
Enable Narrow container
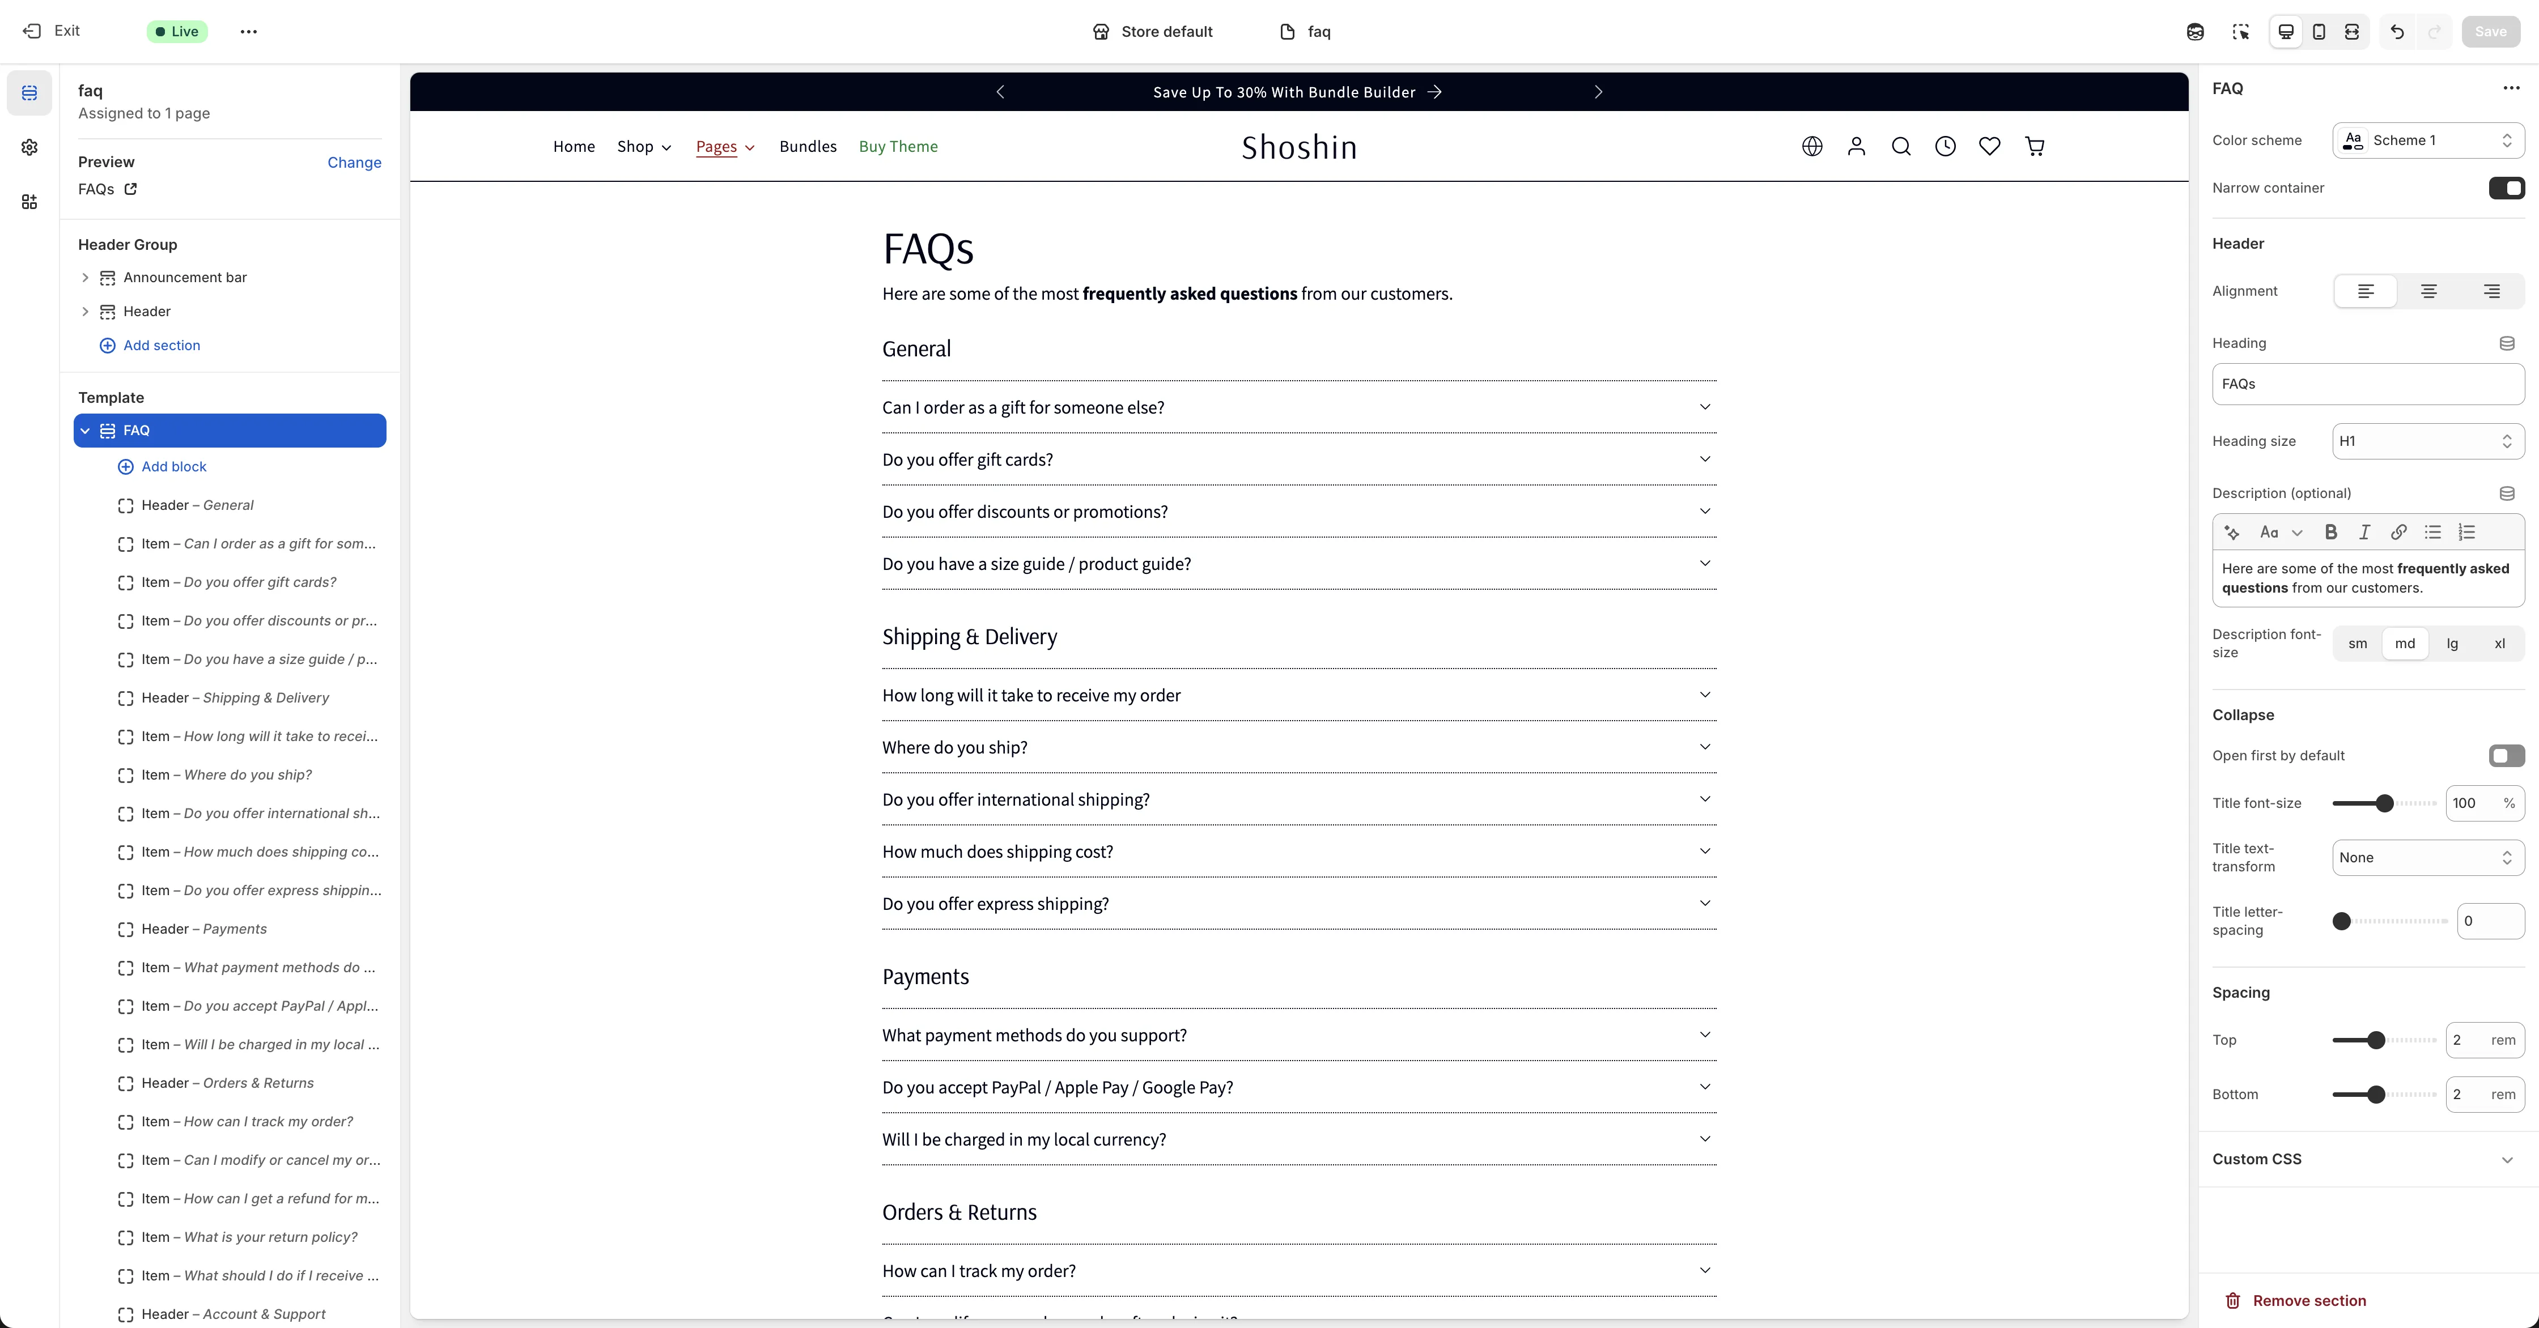point(2507,188)
